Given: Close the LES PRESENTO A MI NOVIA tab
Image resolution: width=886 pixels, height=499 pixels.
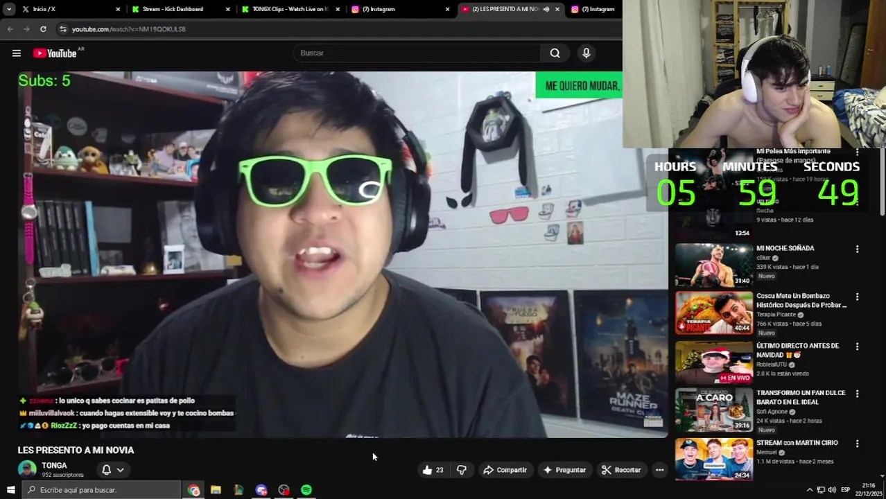Looking at the screenshot, I should pos(557,9).
